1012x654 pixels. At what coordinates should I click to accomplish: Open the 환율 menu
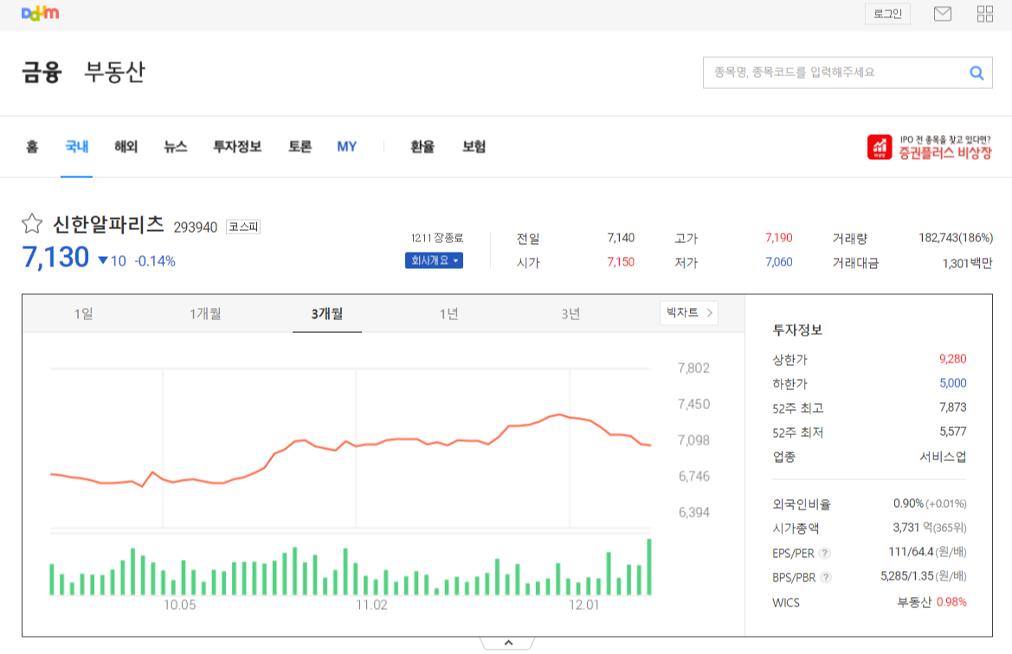(422, 147)
